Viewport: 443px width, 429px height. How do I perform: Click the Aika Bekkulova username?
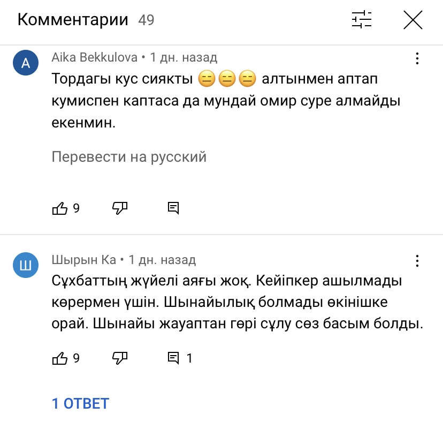pos(94,57)
